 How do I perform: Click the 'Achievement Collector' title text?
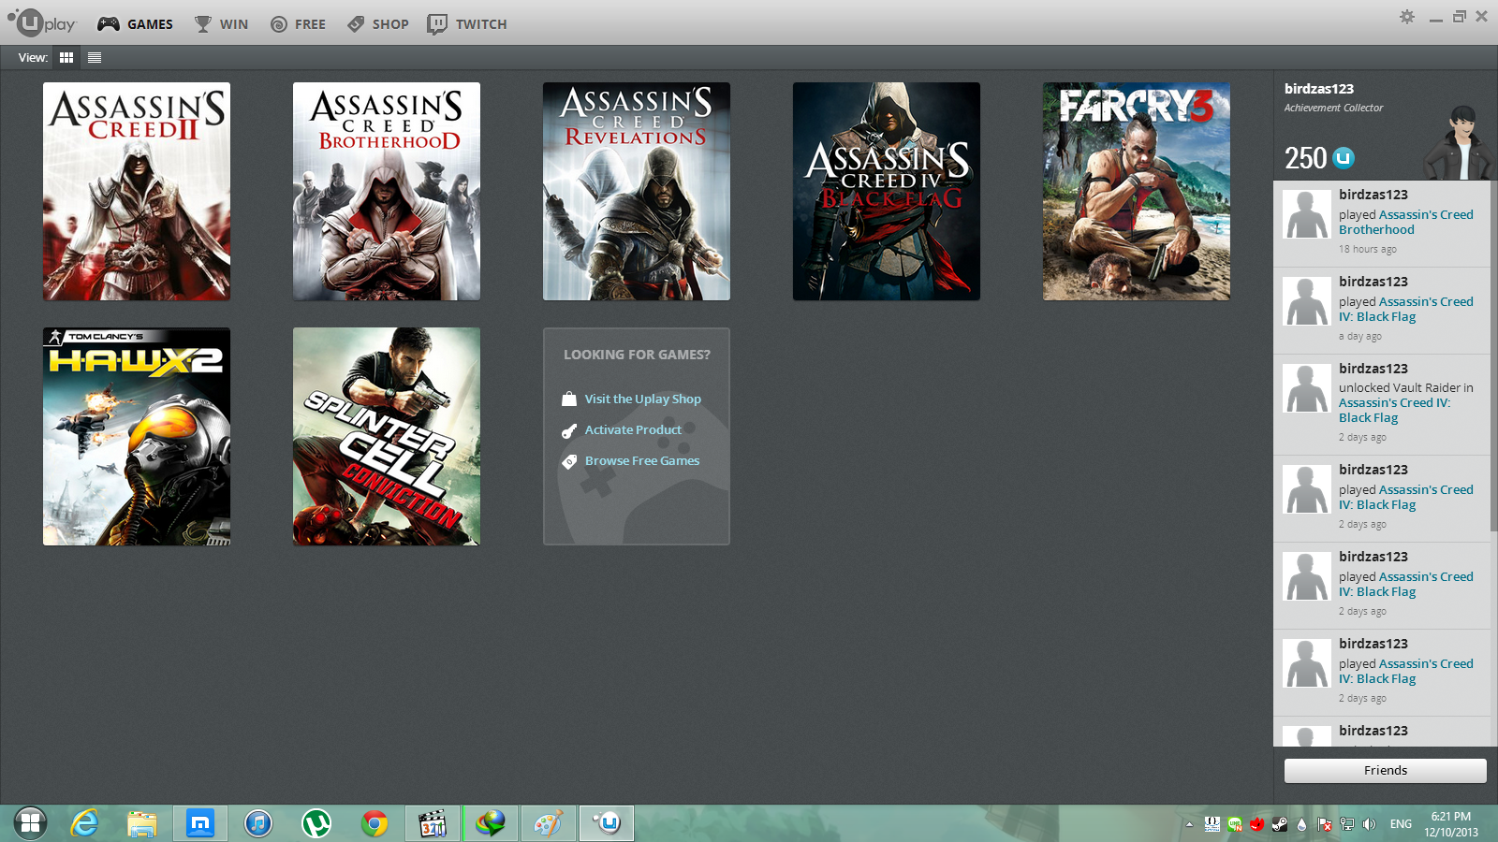[1333, 109]
